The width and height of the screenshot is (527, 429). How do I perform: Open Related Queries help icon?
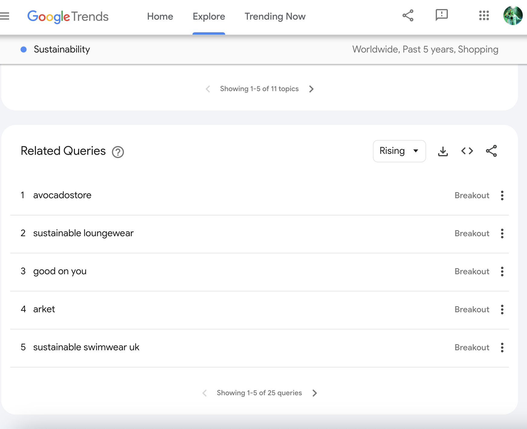[118, 152]
